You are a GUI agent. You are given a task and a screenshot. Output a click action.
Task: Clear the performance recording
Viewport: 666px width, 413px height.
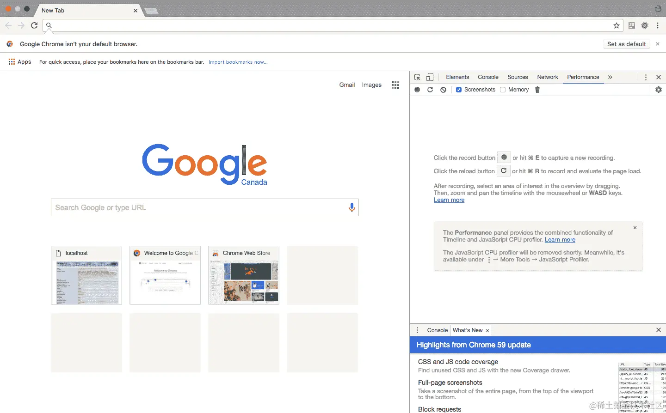click(x=443, y=90)
